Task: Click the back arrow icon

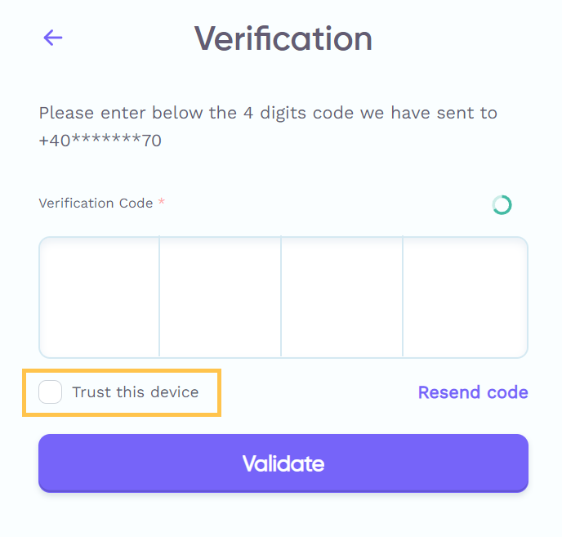Action: (x=53, y=38)
